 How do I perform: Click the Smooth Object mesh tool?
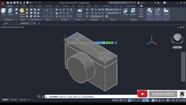point(22,13)
